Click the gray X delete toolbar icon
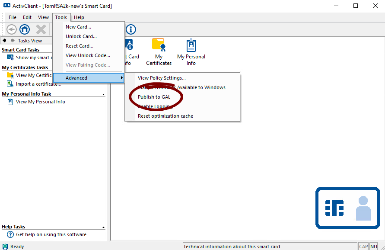Image resolution: width=385 pixels, height=250 pixels. pyautogui.click(x=41, y=29)
